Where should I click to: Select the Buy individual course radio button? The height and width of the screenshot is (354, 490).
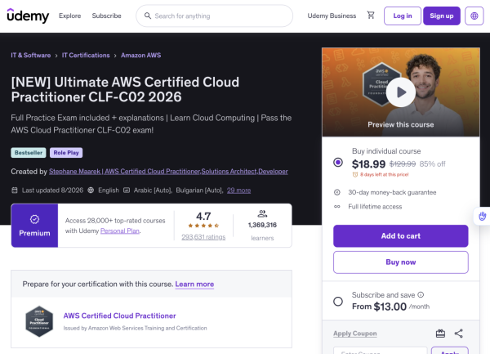338,163
